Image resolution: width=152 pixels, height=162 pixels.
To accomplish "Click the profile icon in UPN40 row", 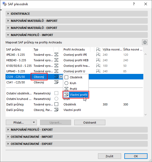I will tap(56, 71).
